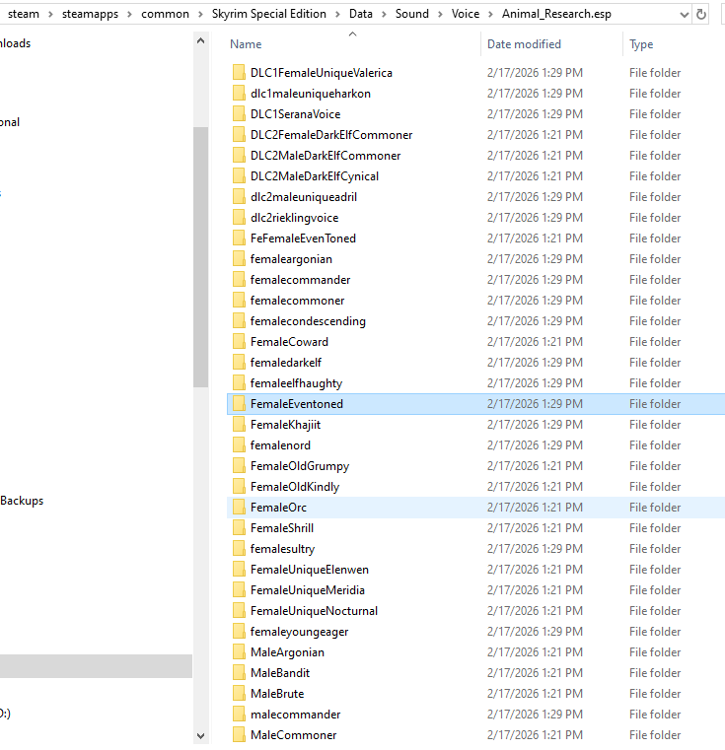
Task: Click the femalecommander folder icon
Action: point(239,279)
